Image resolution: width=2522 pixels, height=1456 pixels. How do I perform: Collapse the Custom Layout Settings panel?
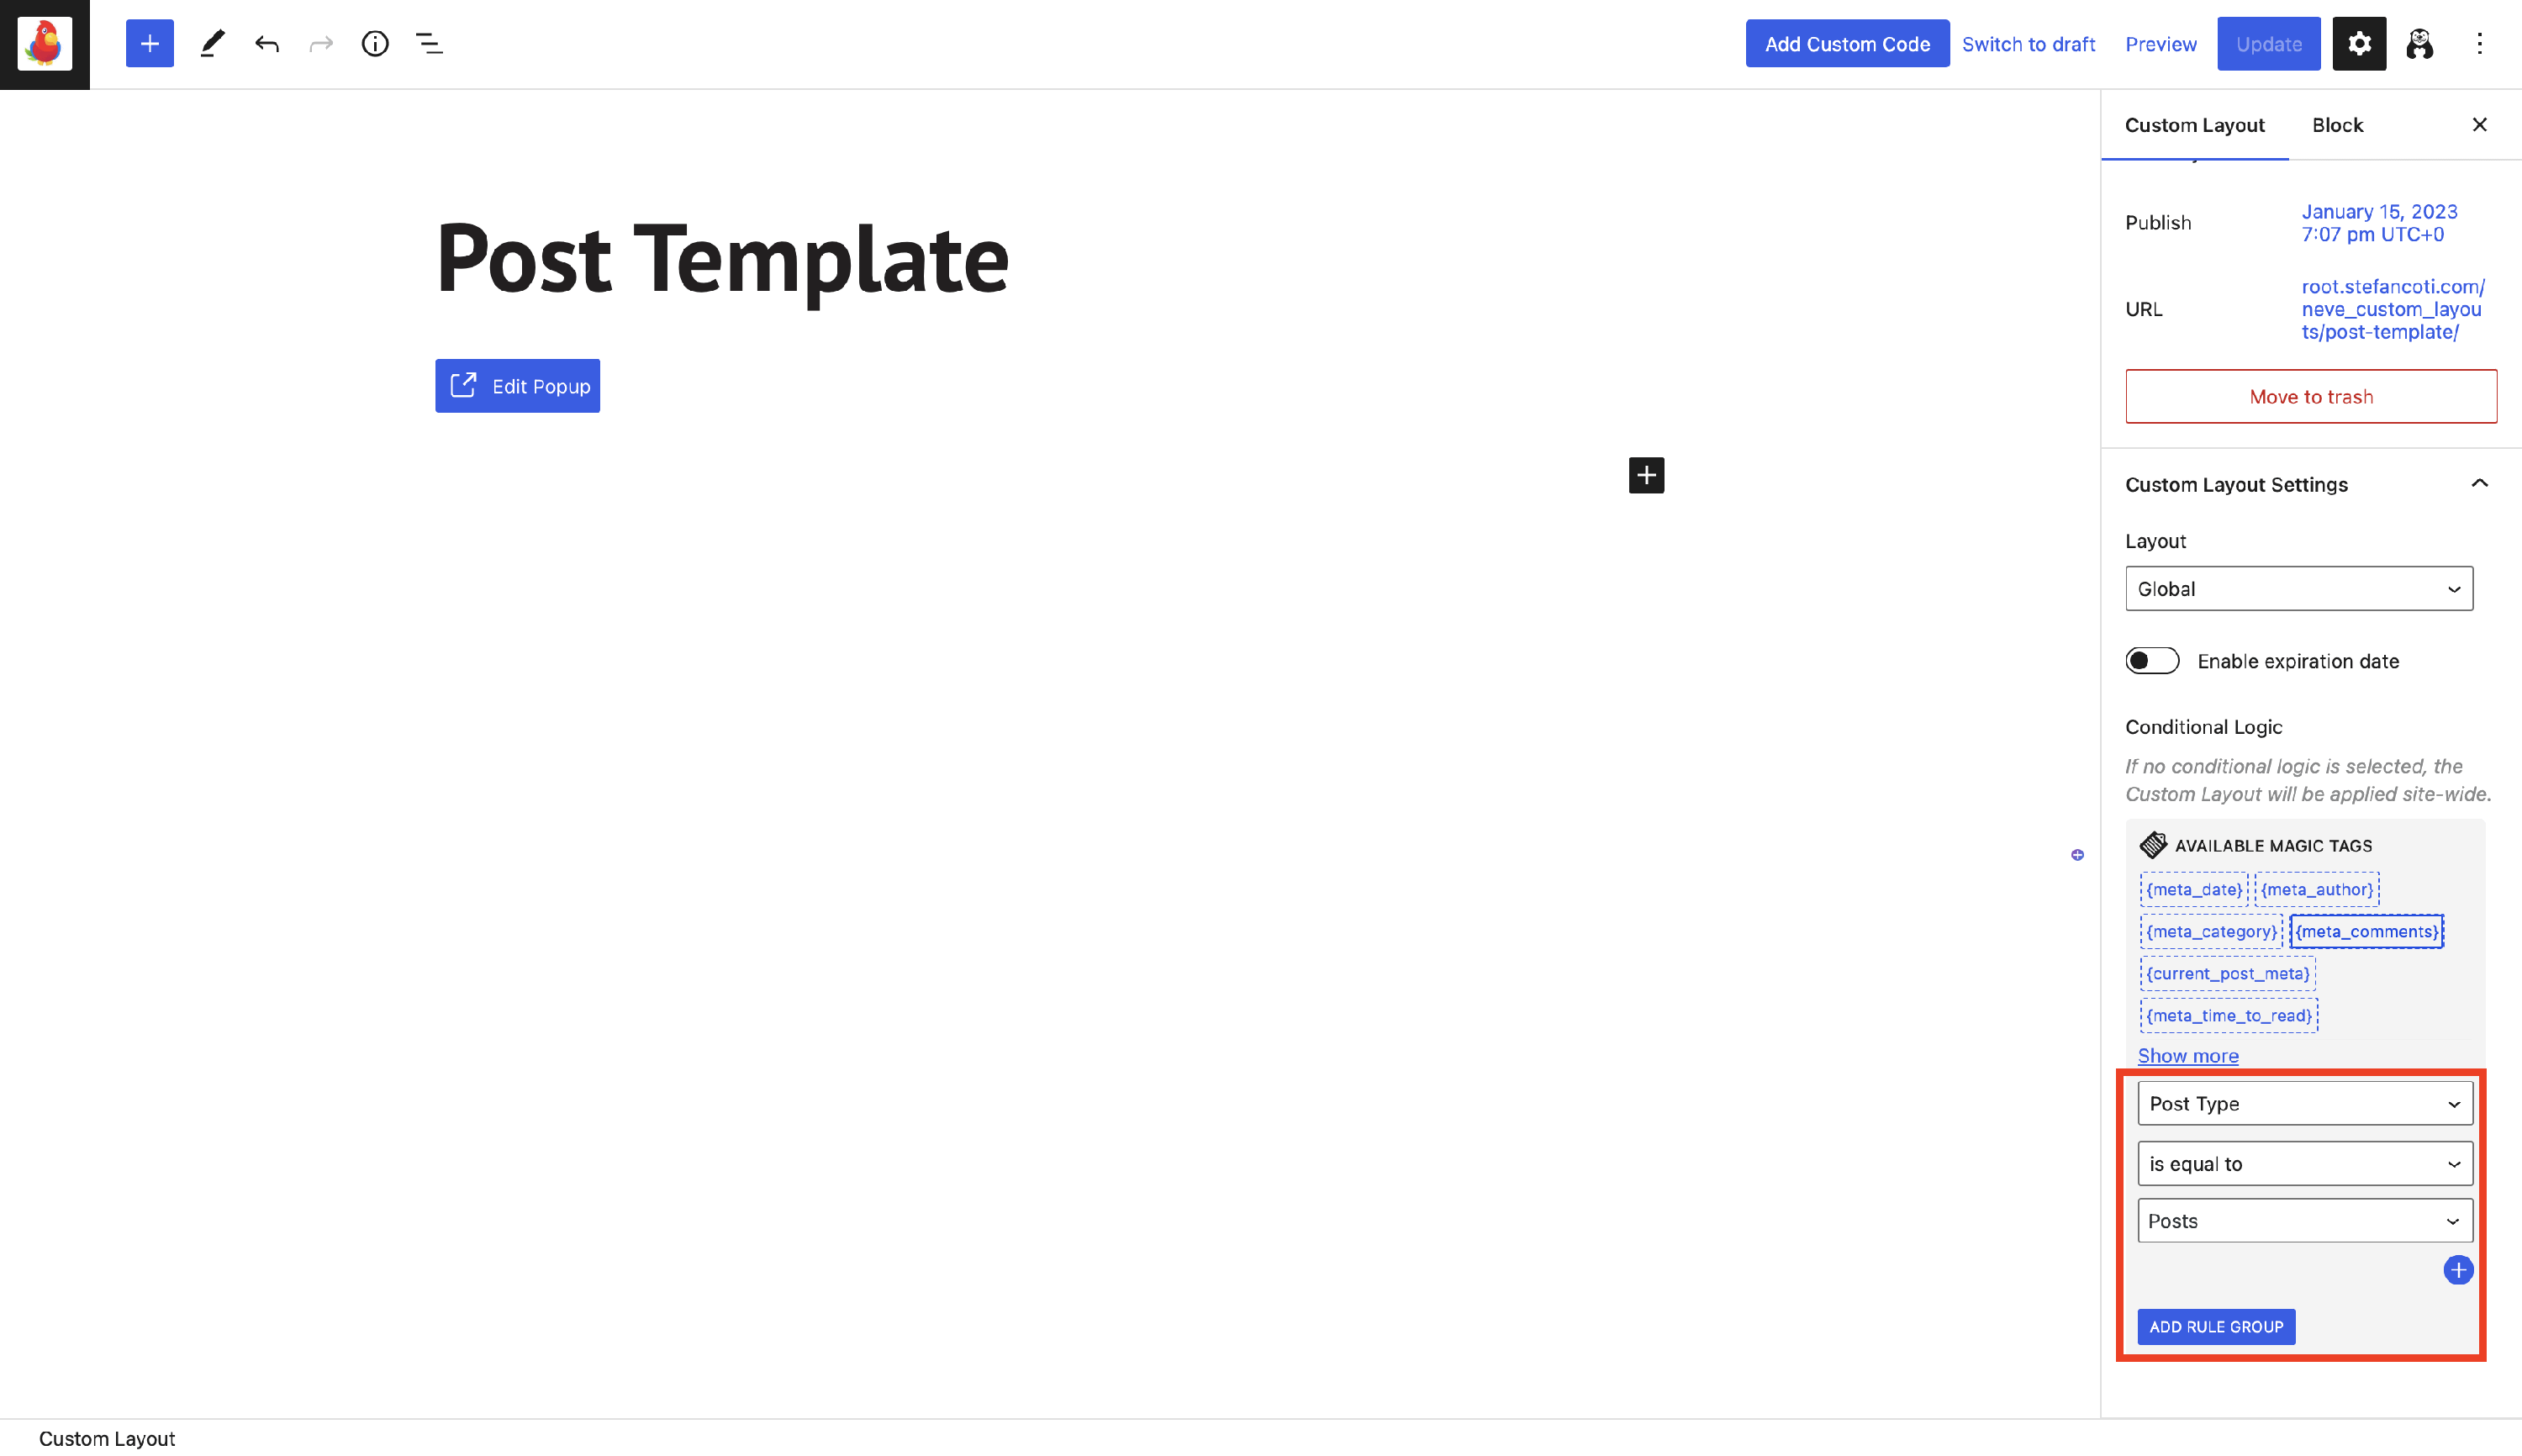point(2479,484)
